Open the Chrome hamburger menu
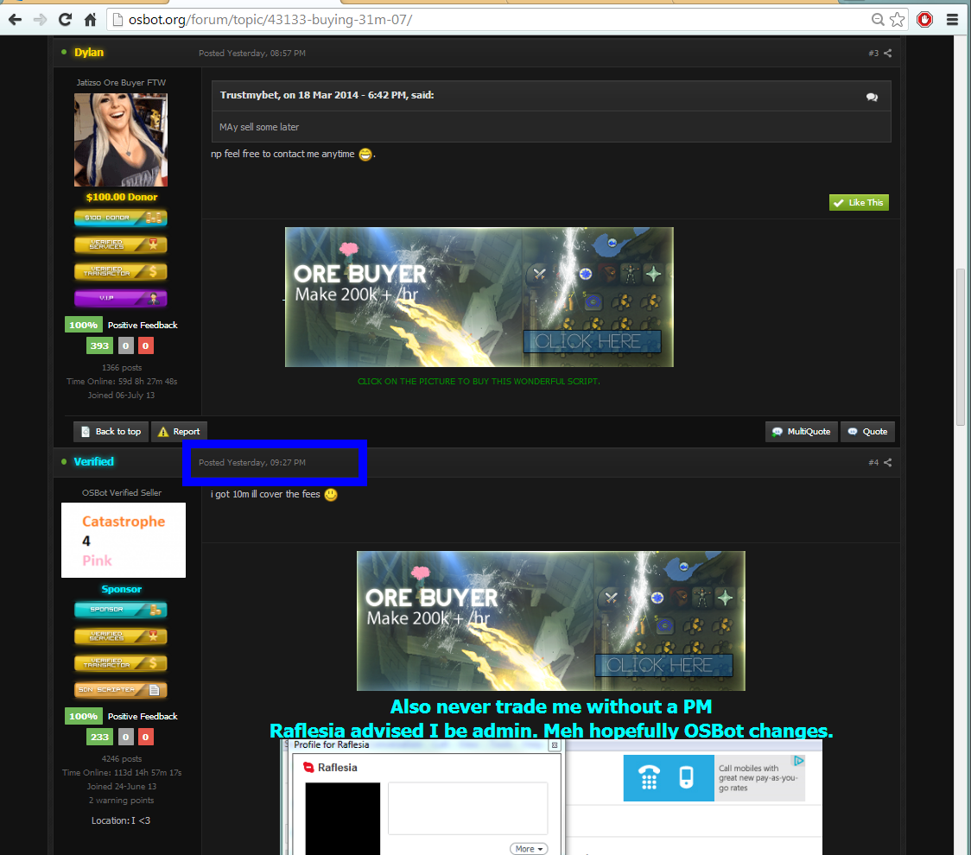 pyautogui.click(x=952, y=20)
